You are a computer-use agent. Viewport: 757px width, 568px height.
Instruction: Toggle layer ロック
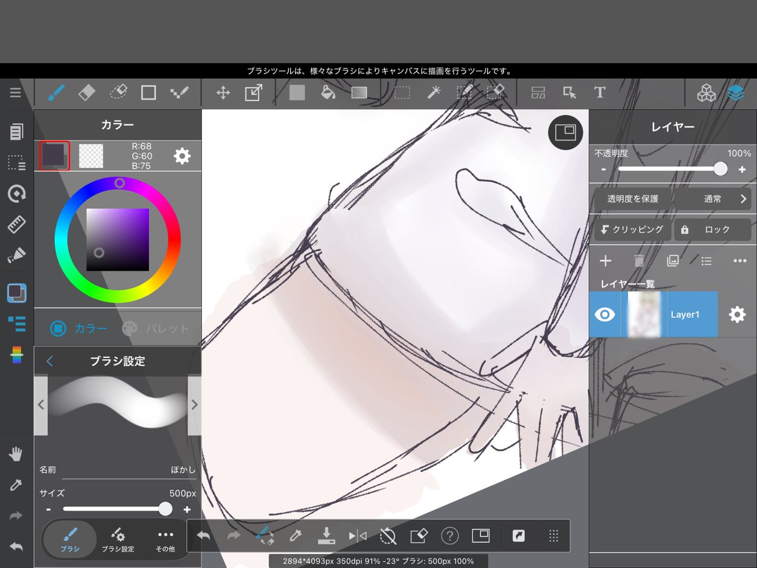pyautogui.click(x=713, y=230)
